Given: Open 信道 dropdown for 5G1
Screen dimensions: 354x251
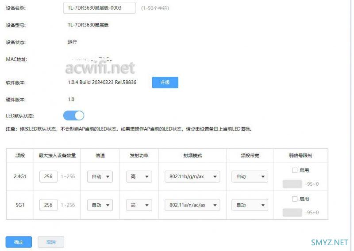Looking at the screenshot, I should (x=100, y=205).
